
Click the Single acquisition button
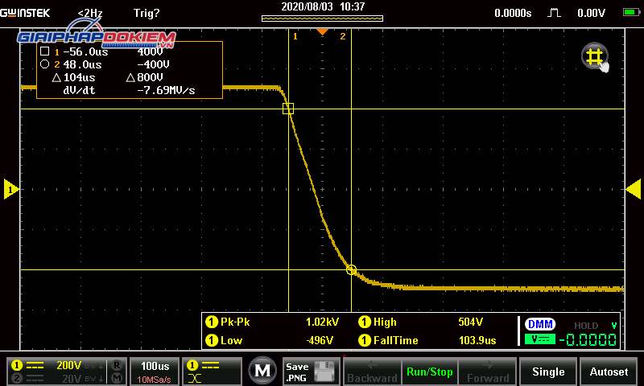coord(548,372)
